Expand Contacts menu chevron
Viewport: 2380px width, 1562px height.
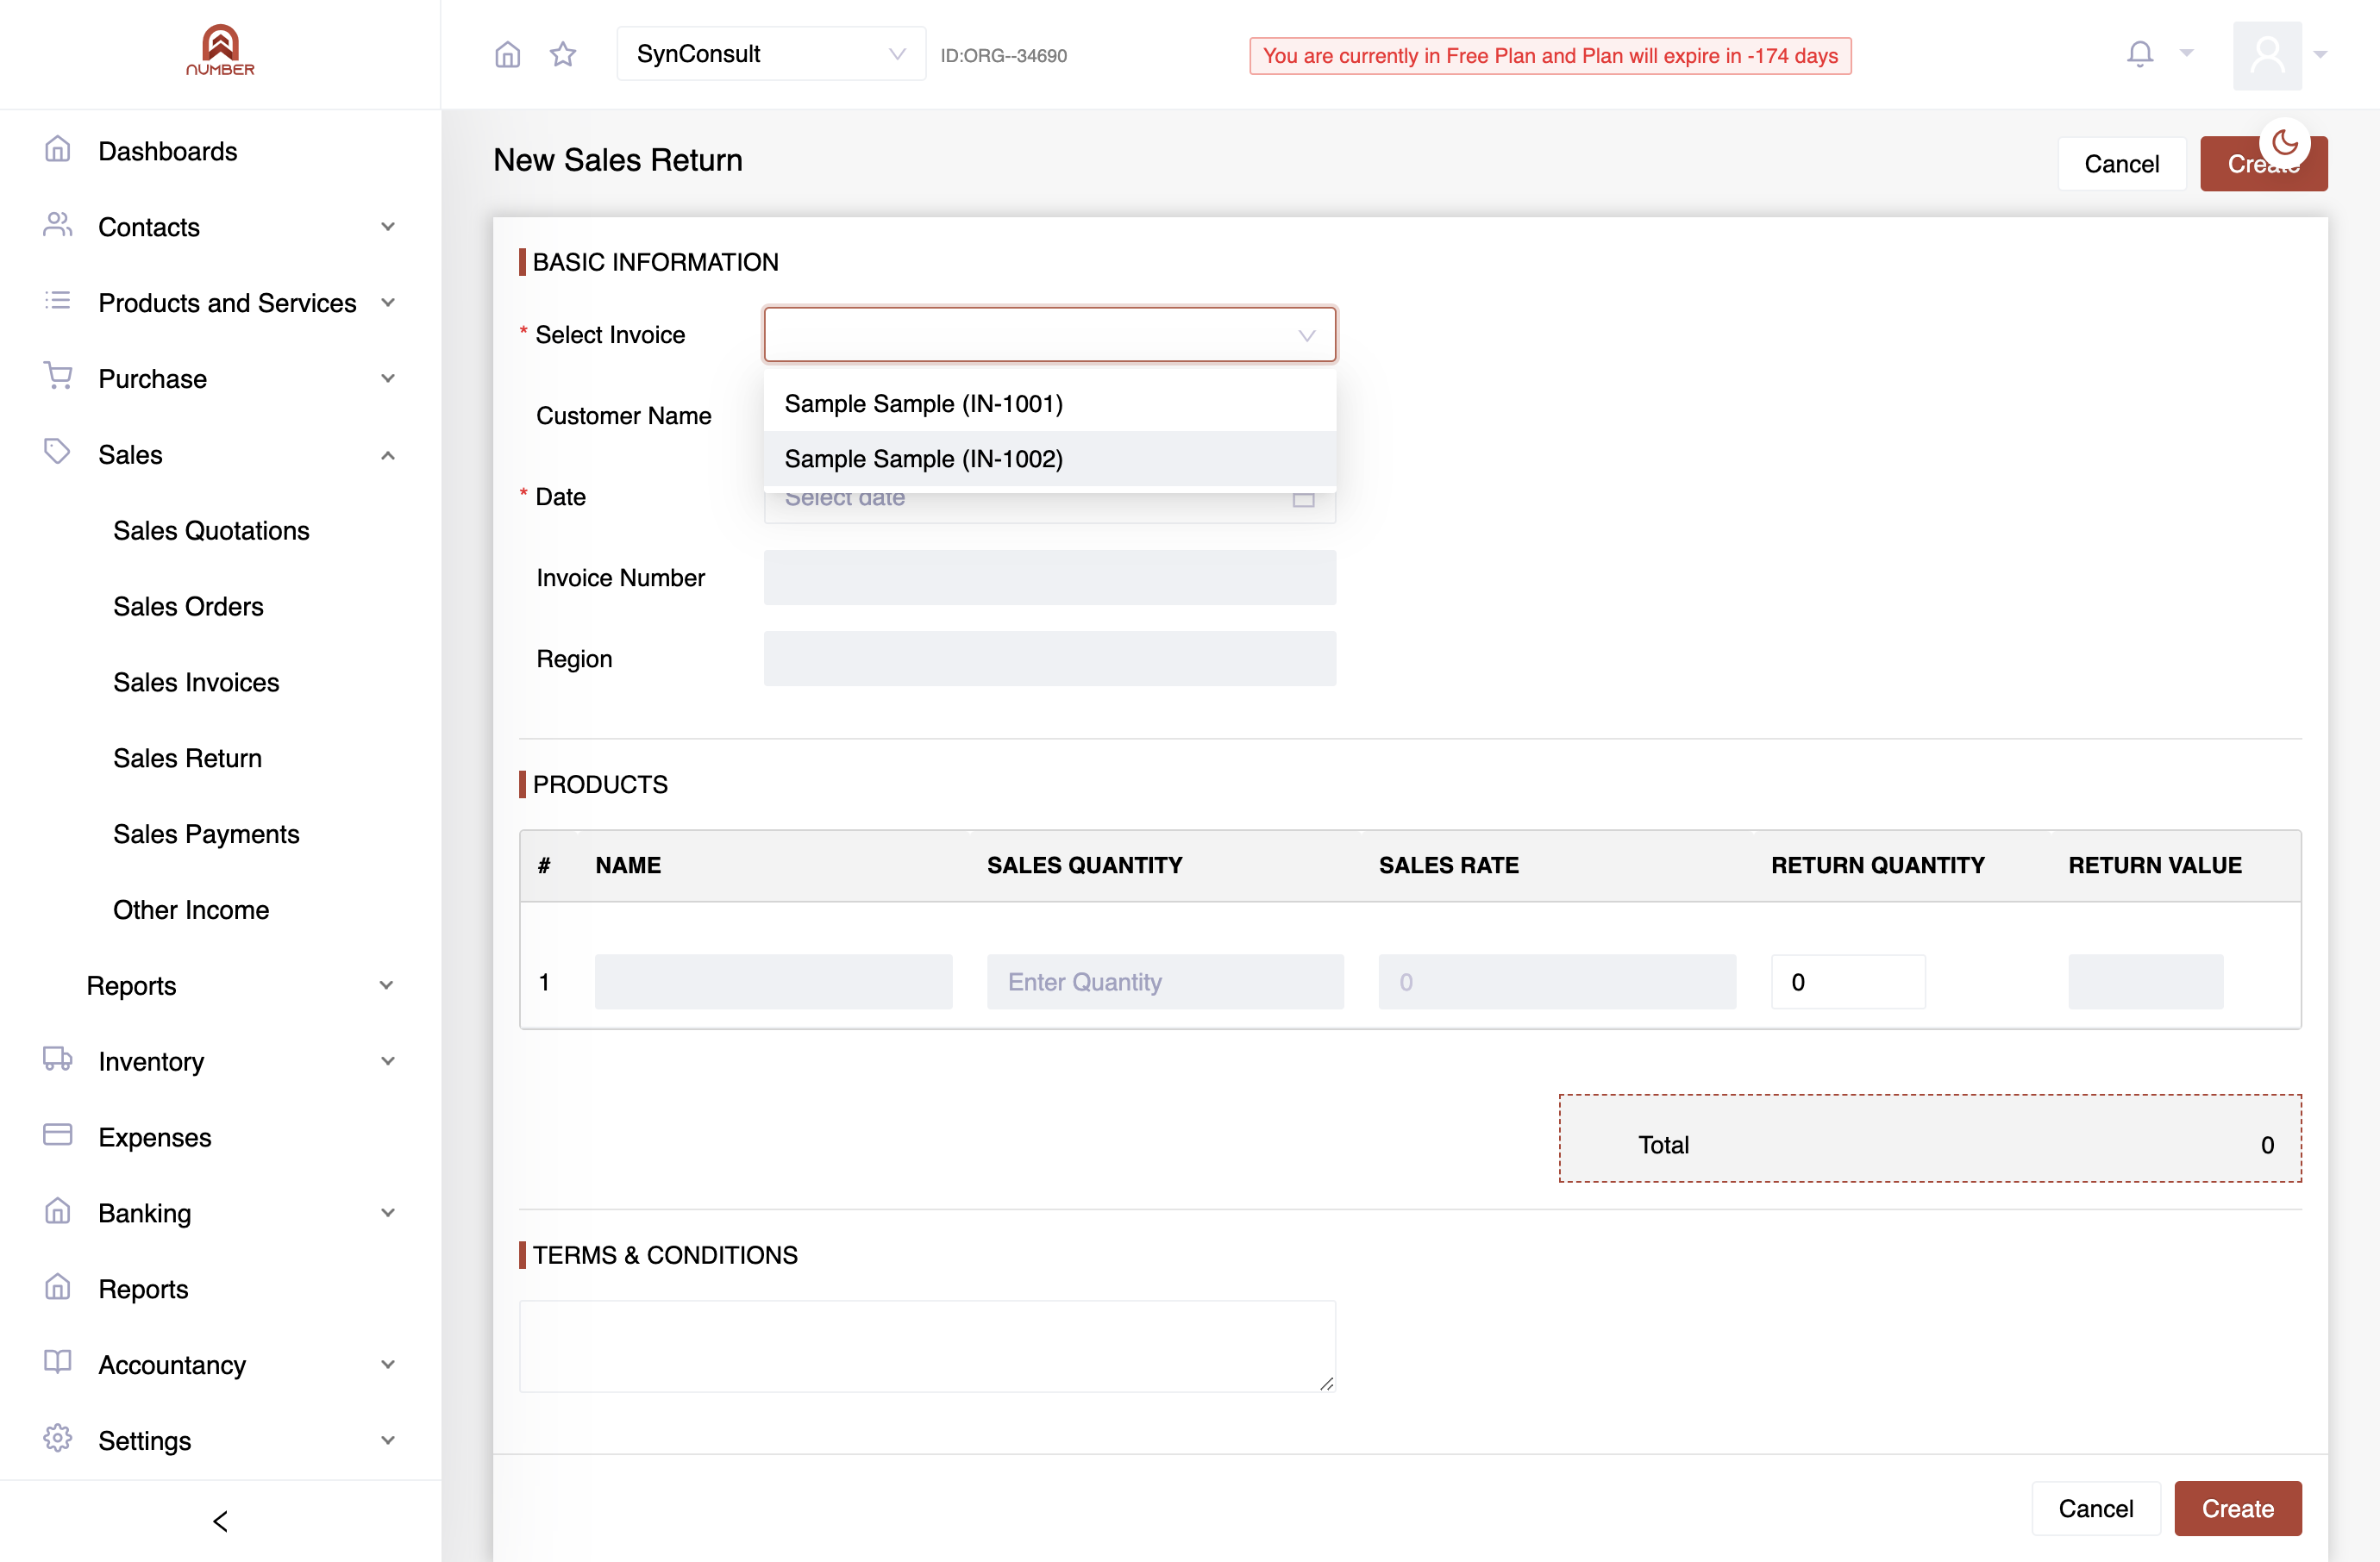point(388,227)
